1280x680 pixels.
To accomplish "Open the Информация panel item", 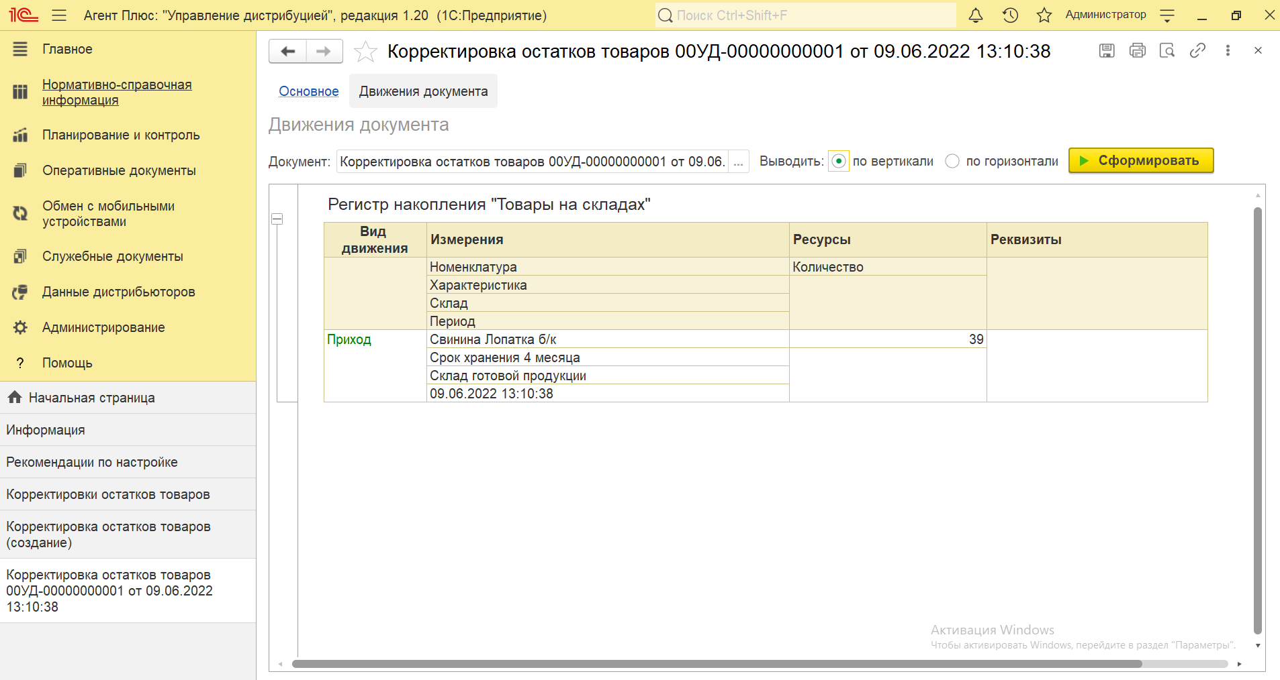I will coord(128,430).
